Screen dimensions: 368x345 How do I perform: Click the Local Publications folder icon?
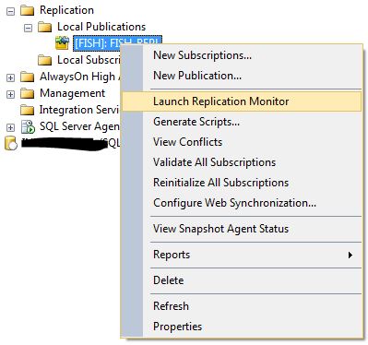pyautogui.click(x=44, y=27)
